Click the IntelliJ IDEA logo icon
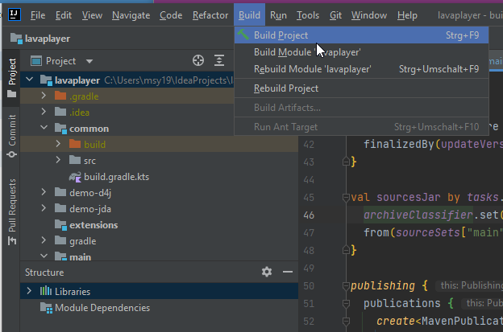The width and height of the screenshot is (503, 332). (x=15, y=15)
